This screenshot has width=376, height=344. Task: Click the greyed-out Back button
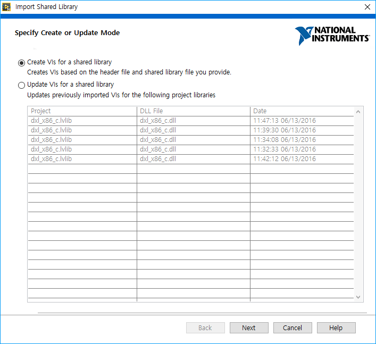[205, 328]
